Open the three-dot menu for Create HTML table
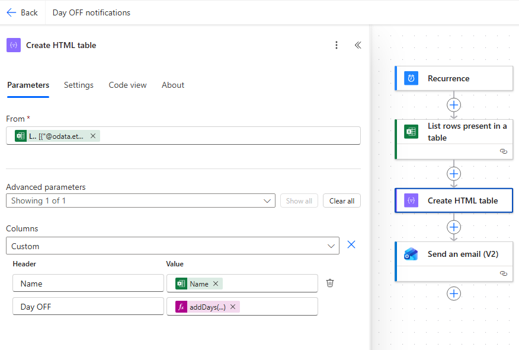519x350 pixels. pyautogui.click(x=337, y=45)
